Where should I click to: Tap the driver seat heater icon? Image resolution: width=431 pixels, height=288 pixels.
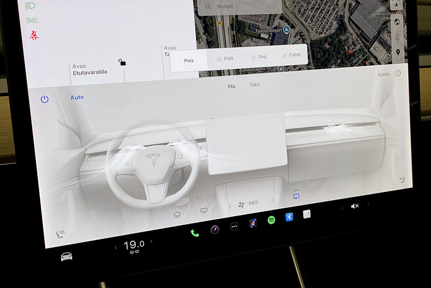pyautogui.click(x=60, y=234)
